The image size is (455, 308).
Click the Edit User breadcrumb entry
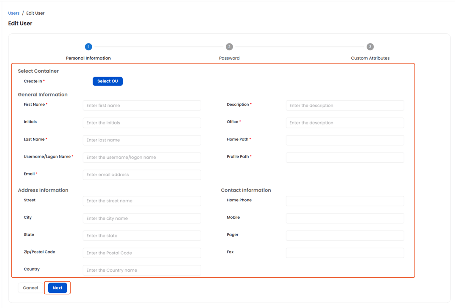pos(35,13)
